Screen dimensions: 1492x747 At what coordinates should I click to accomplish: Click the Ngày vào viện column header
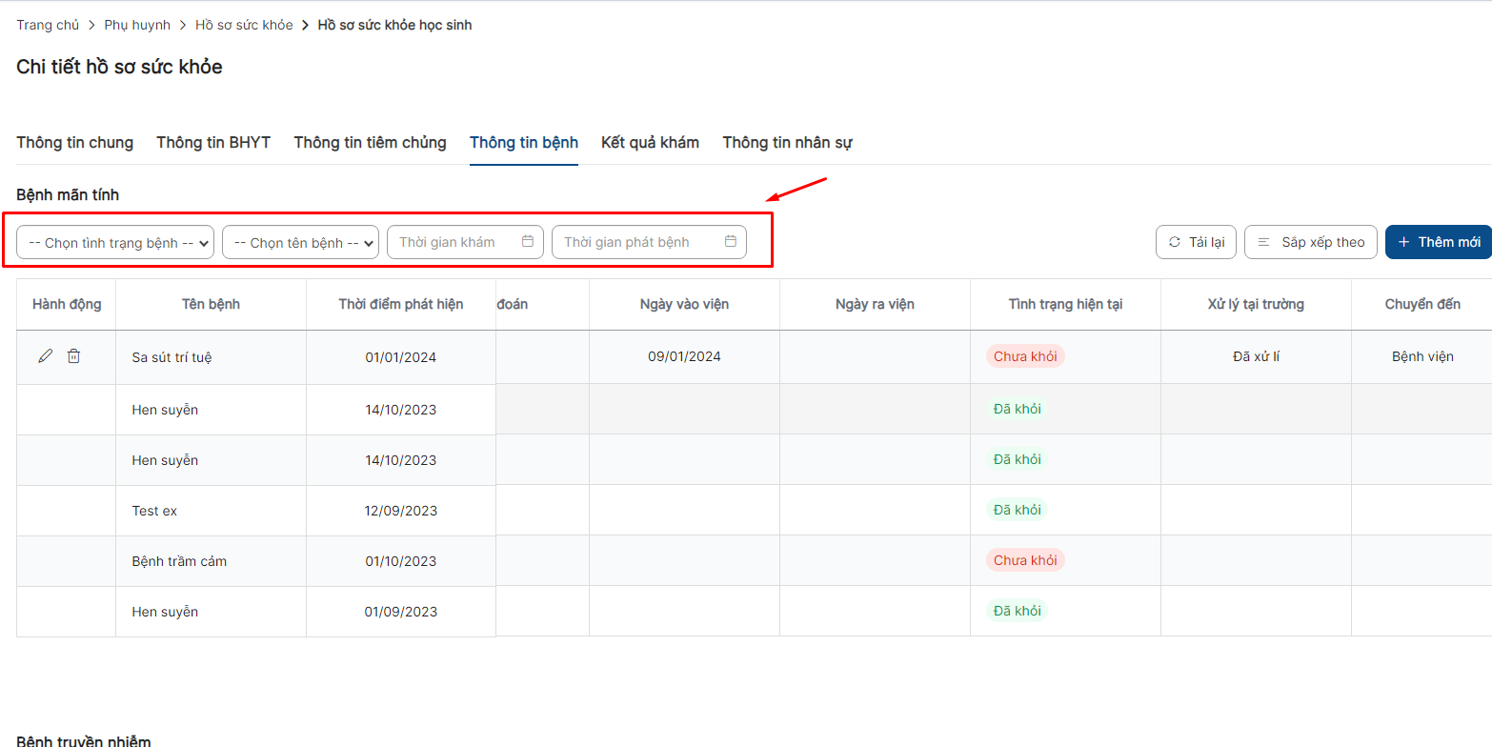[684, 305]
